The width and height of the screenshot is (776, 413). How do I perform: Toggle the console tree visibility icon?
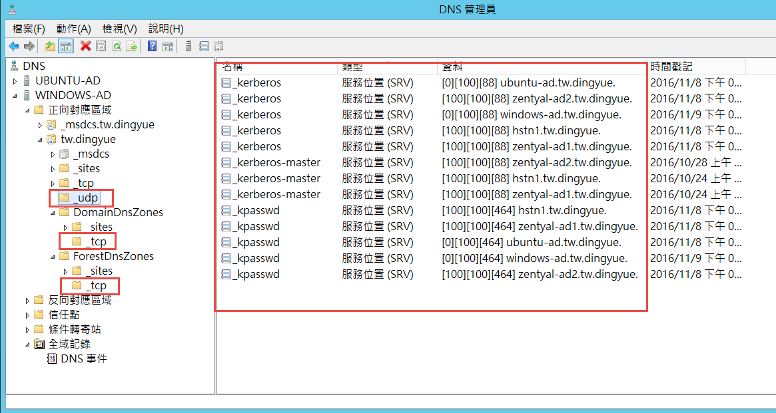(65, 45)
